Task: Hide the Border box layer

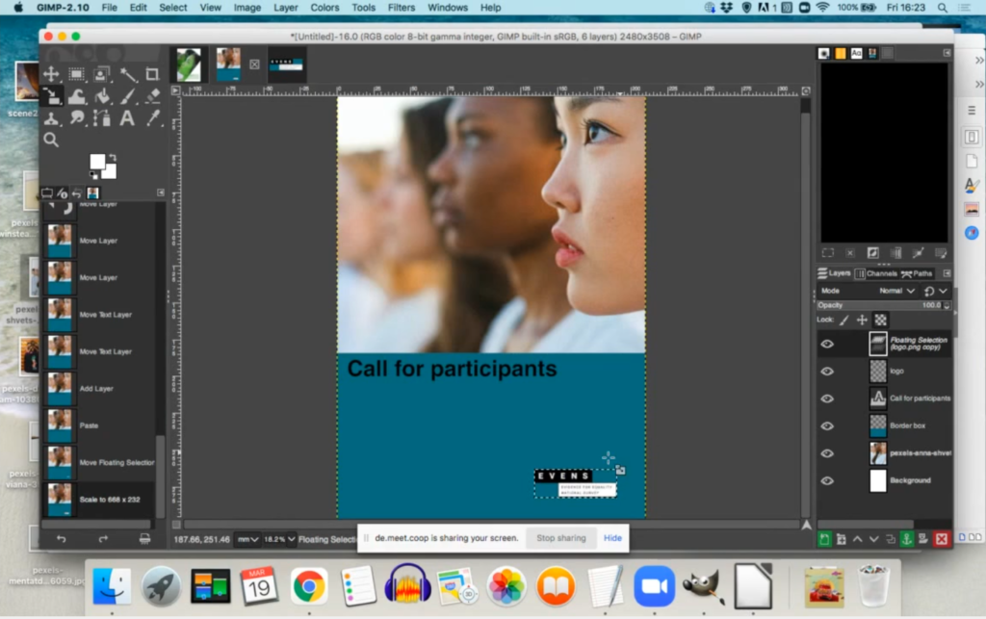Action: pos(827,426)
